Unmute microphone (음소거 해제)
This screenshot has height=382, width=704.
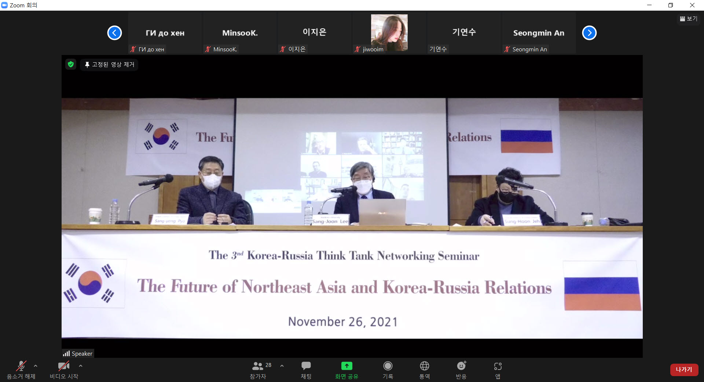21,366
